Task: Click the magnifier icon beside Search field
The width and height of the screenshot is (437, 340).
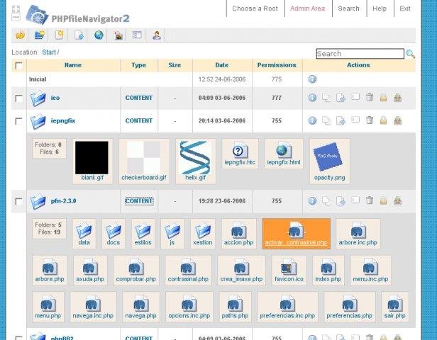Action: point(410,54)
